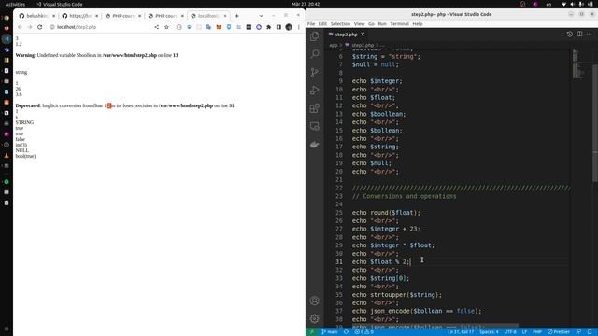Open a new browser tab
The height and width of the screenshot is (336, 598).
[236, 16]
